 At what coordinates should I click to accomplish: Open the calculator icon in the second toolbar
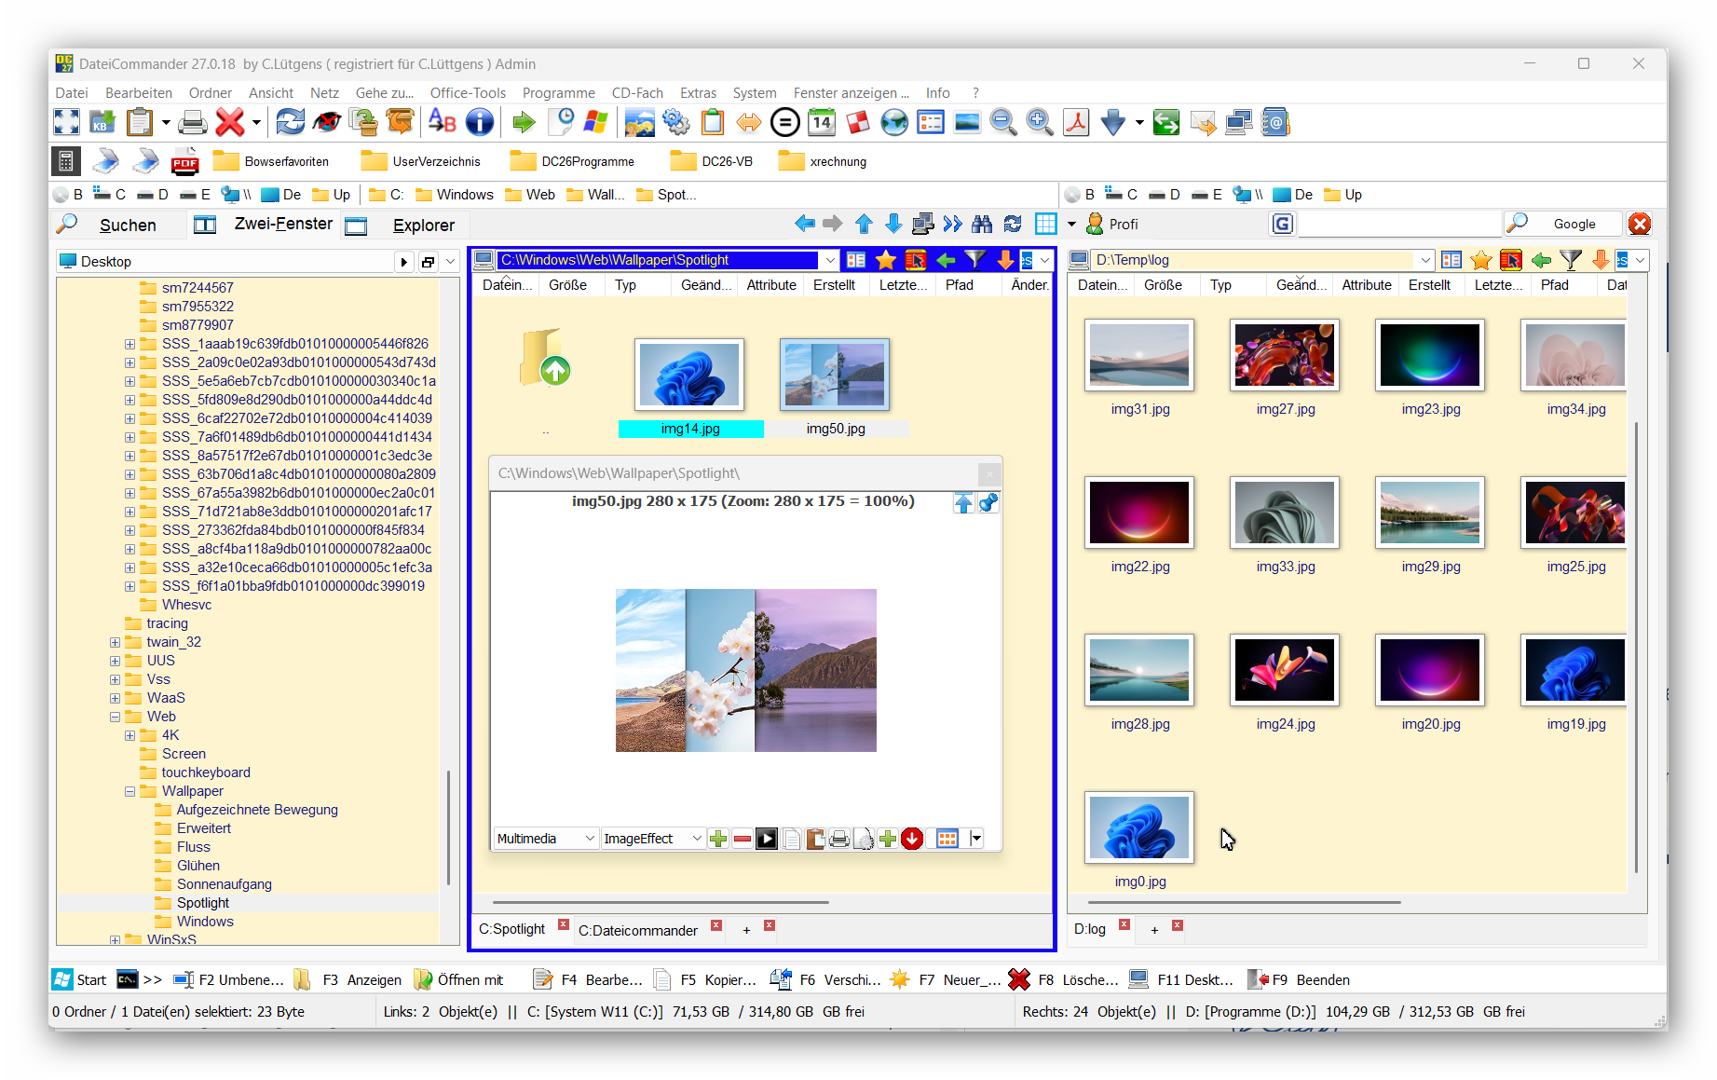click(x=65, y=161)
